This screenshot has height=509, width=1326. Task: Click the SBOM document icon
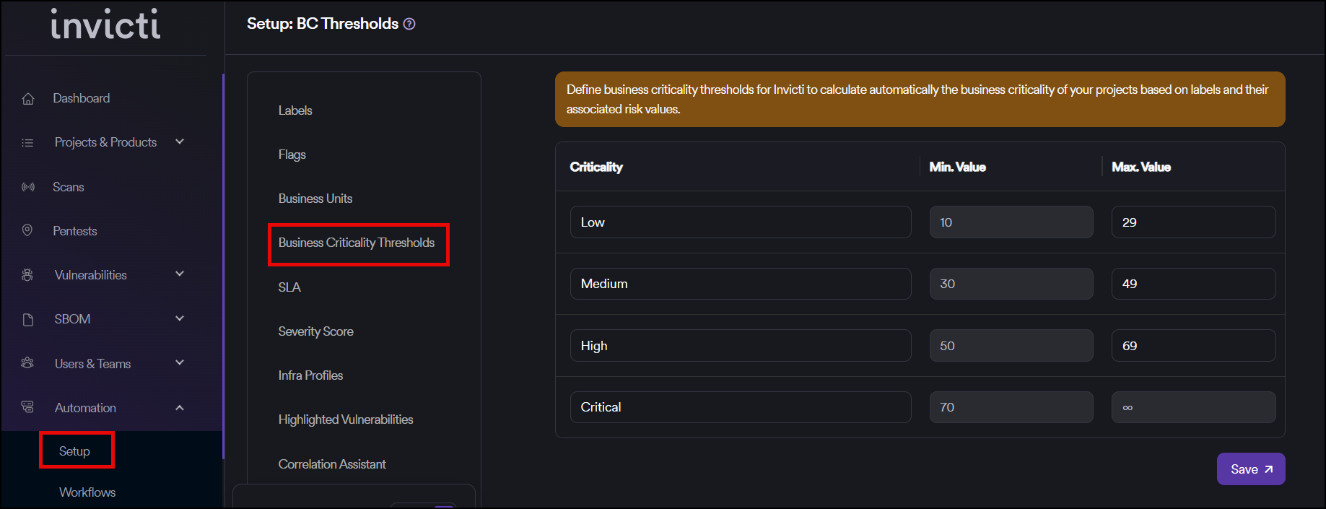[28, 320]
